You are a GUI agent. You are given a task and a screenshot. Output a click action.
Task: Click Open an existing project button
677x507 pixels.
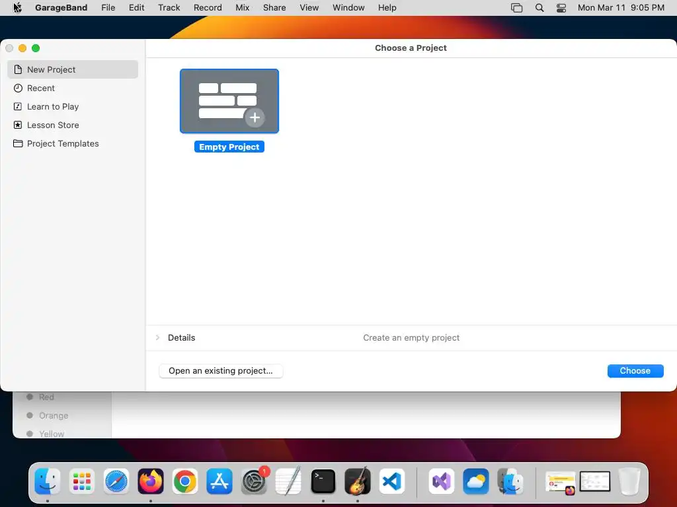point(221,371)
